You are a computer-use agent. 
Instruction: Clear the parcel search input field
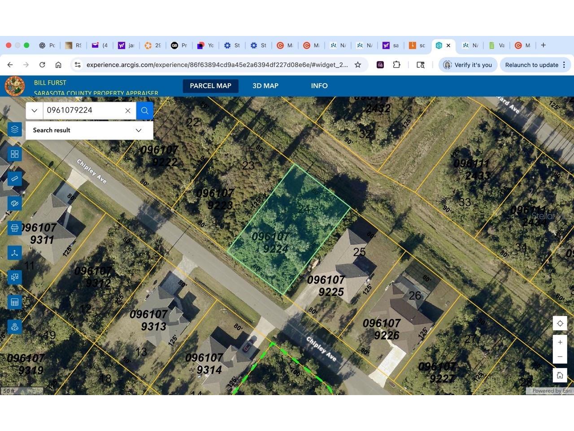pos(128,110)
